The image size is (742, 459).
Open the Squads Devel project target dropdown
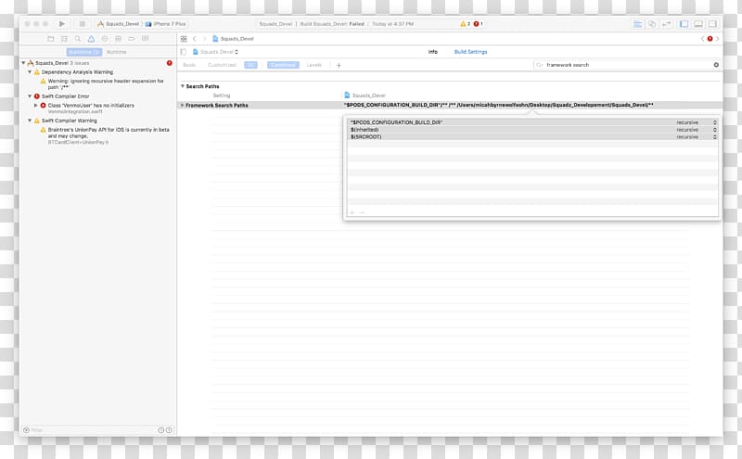[x=215, y=52]
